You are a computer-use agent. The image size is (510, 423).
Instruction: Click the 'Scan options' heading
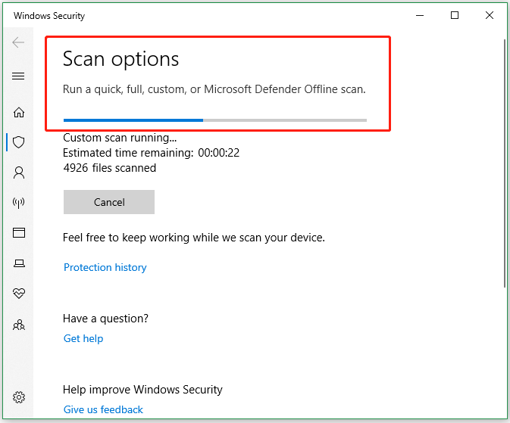pyautogui.click(x=121, y=59)
